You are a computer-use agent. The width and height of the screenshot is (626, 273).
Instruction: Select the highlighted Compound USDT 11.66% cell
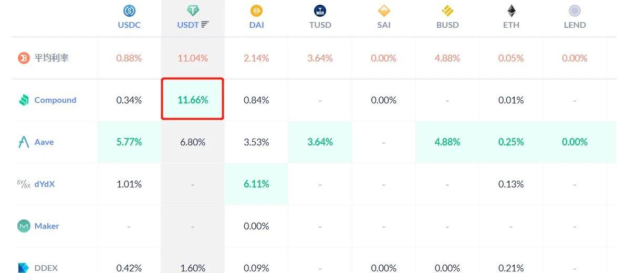[x=193, y=100]
